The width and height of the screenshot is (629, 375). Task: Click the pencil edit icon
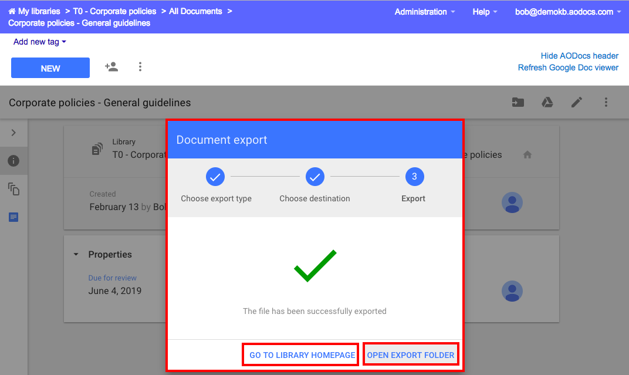(x=576, y=102)
